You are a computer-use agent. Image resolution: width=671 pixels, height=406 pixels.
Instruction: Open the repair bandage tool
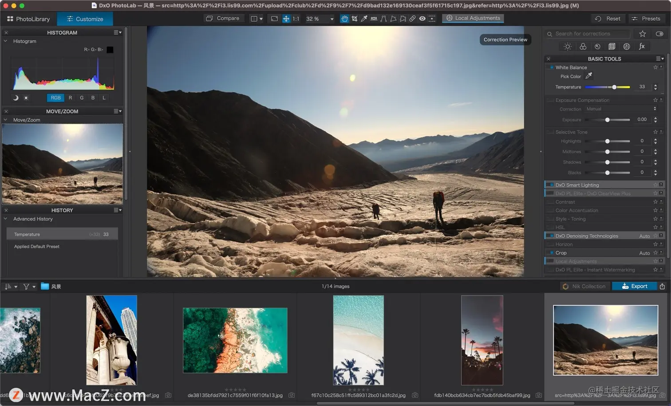pos(412,19)
